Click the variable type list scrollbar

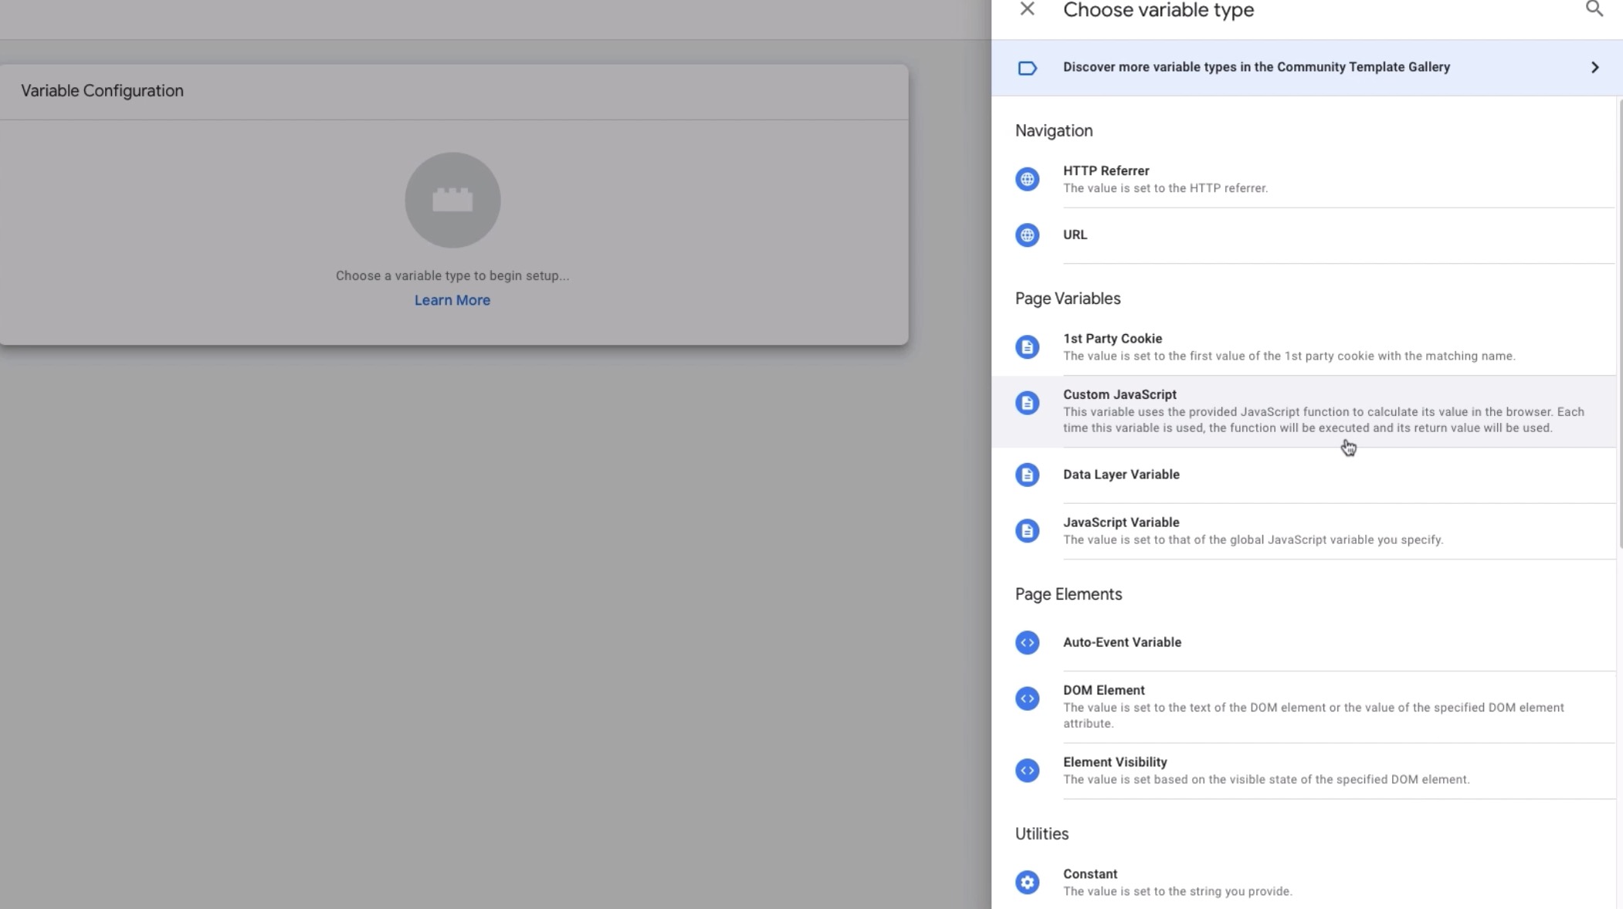click(x=1619, y=324)
